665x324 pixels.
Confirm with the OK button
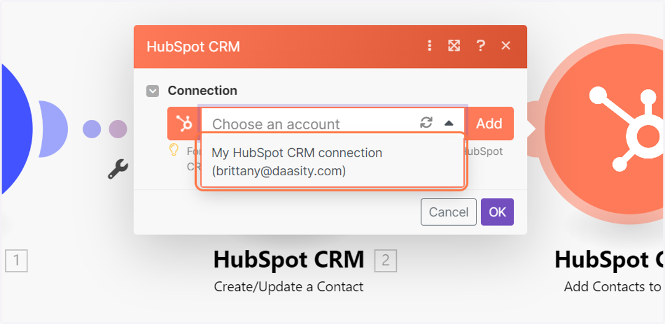click(x=498, y=212)
